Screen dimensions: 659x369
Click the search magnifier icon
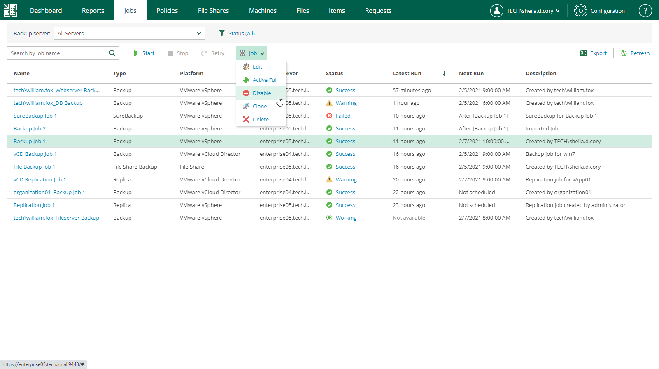click(x=112, y=53)
